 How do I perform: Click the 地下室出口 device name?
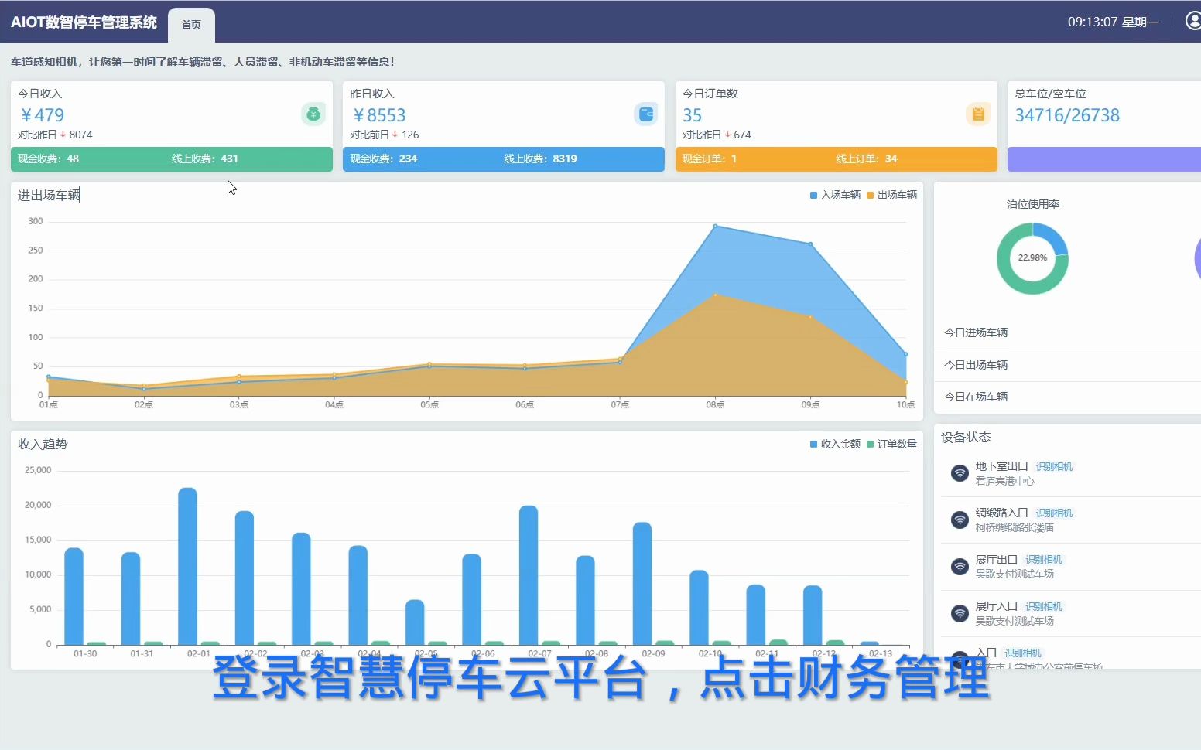(x=1001, y=466)
